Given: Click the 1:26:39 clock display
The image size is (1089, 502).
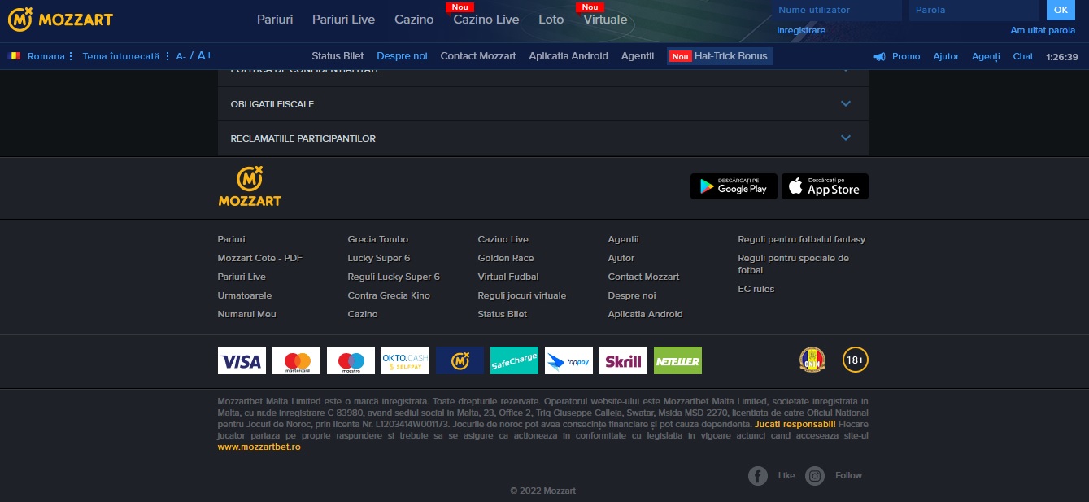Looking at the screenshot, I should [1062, 57].
